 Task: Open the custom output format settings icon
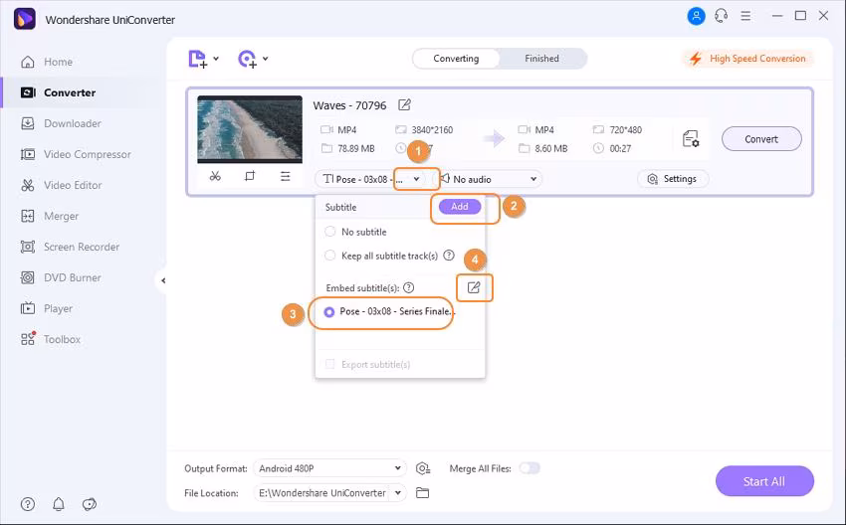tap(423, 468)
